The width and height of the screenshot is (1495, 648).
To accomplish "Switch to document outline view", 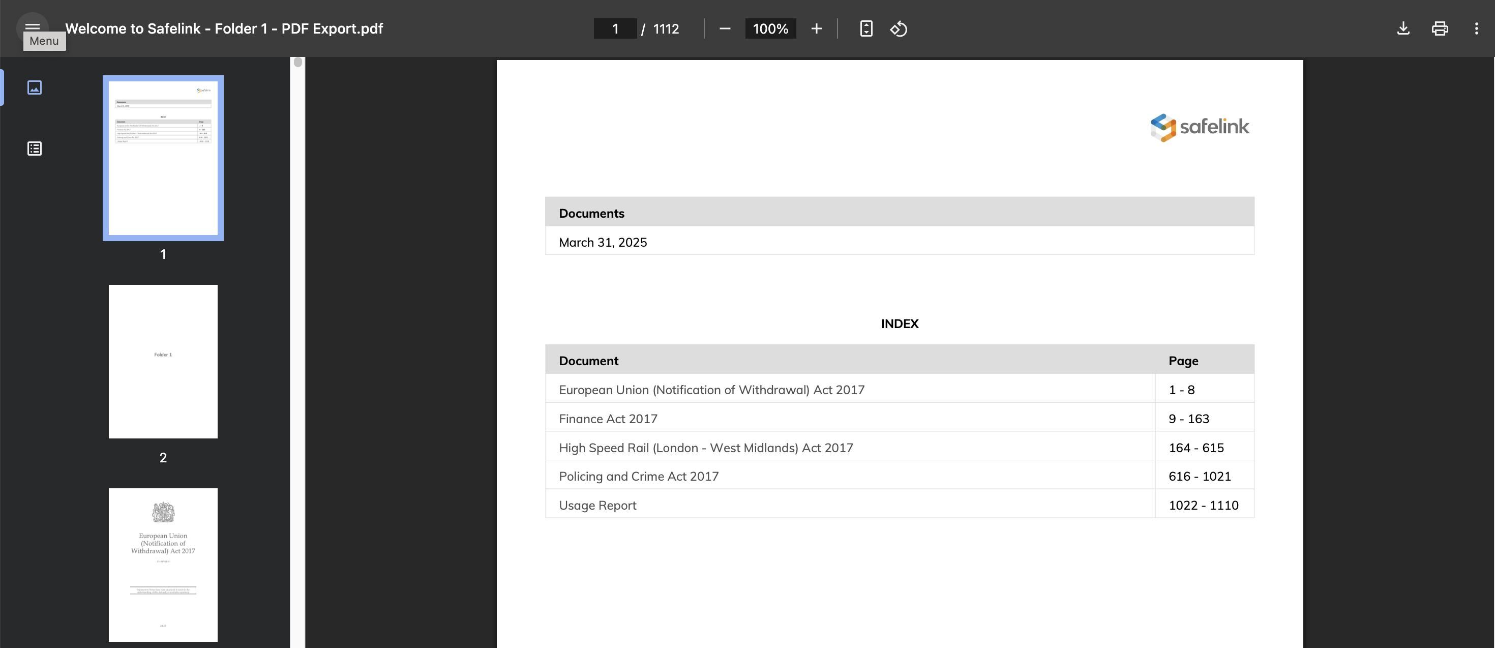I will pyautogui.click(x=35, y=149).
